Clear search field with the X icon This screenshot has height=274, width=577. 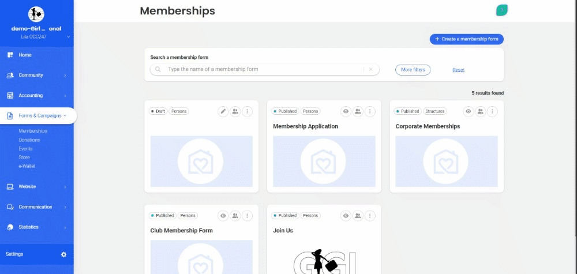pos(371,69)
